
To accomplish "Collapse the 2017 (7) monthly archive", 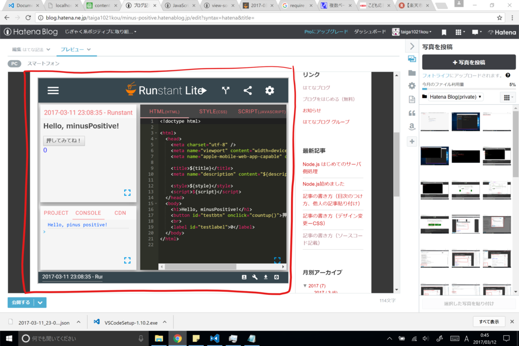I will pyautogui.click(x=305, y=286).
